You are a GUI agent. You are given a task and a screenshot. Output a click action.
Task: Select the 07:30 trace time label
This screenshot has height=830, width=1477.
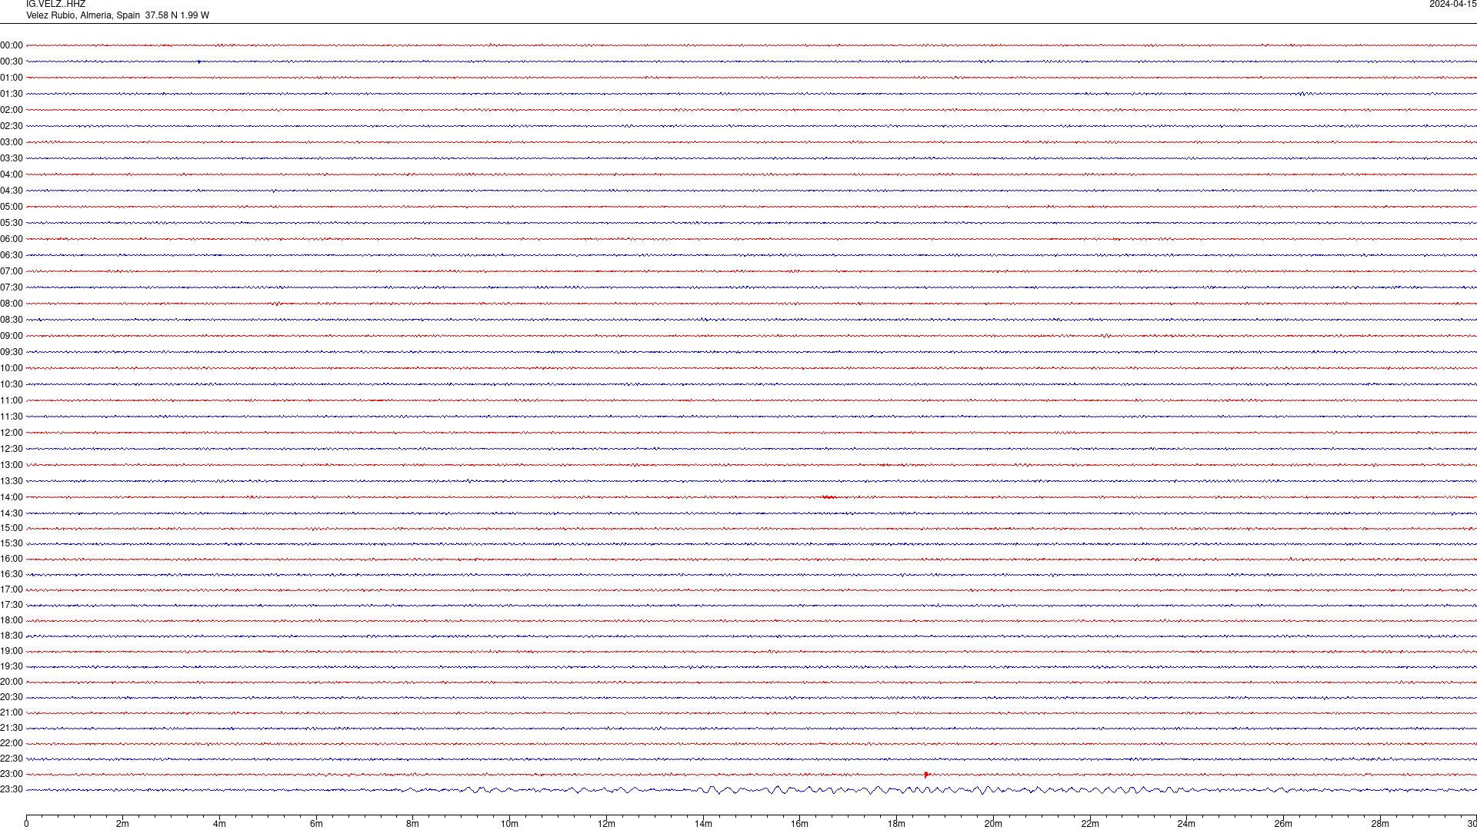coord(12,287)
